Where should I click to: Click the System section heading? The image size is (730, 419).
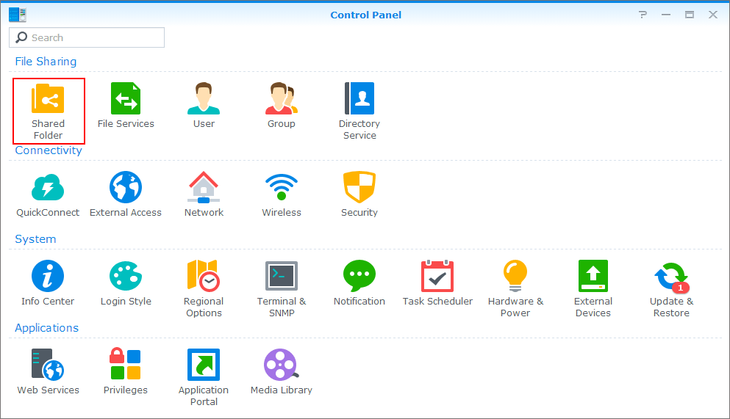[x=35, y=238]
